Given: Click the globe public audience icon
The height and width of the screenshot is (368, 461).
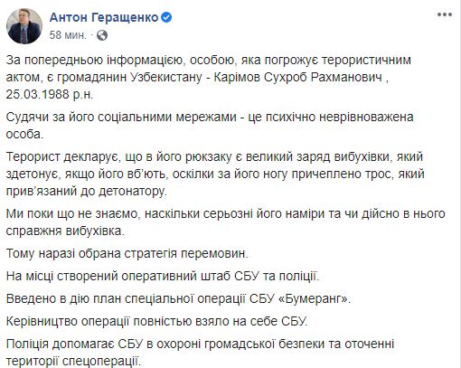Looking at the screenshot, I should (x=102, y=35).
